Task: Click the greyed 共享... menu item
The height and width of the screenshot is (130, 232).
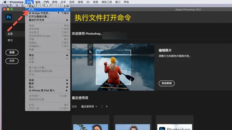Action: [48, 62]
